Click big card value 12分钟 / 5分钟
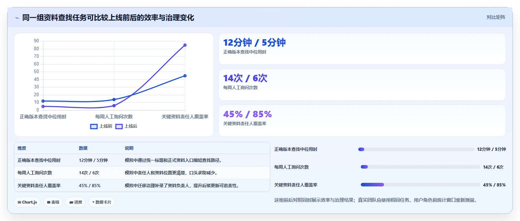The height and width of the screenshot is (221, 520). (x=254, y=42)
